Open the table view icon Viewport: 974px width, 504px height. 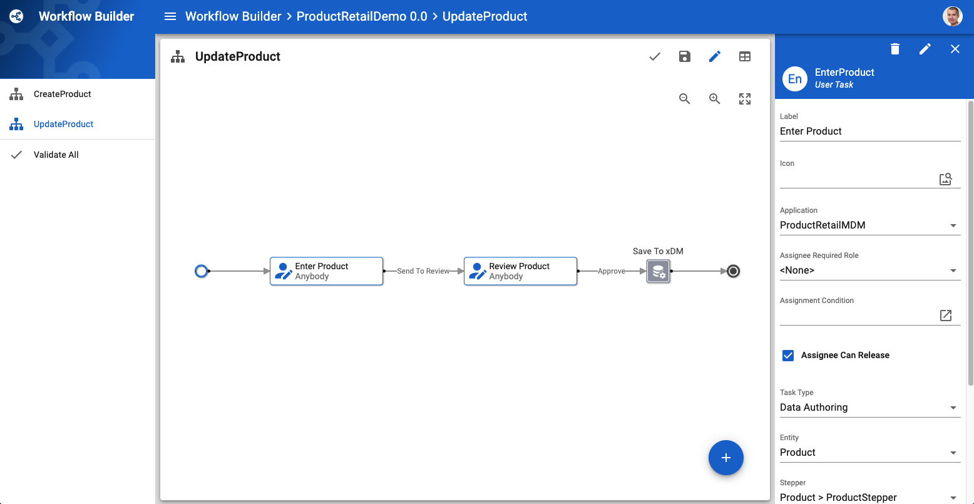744,56
